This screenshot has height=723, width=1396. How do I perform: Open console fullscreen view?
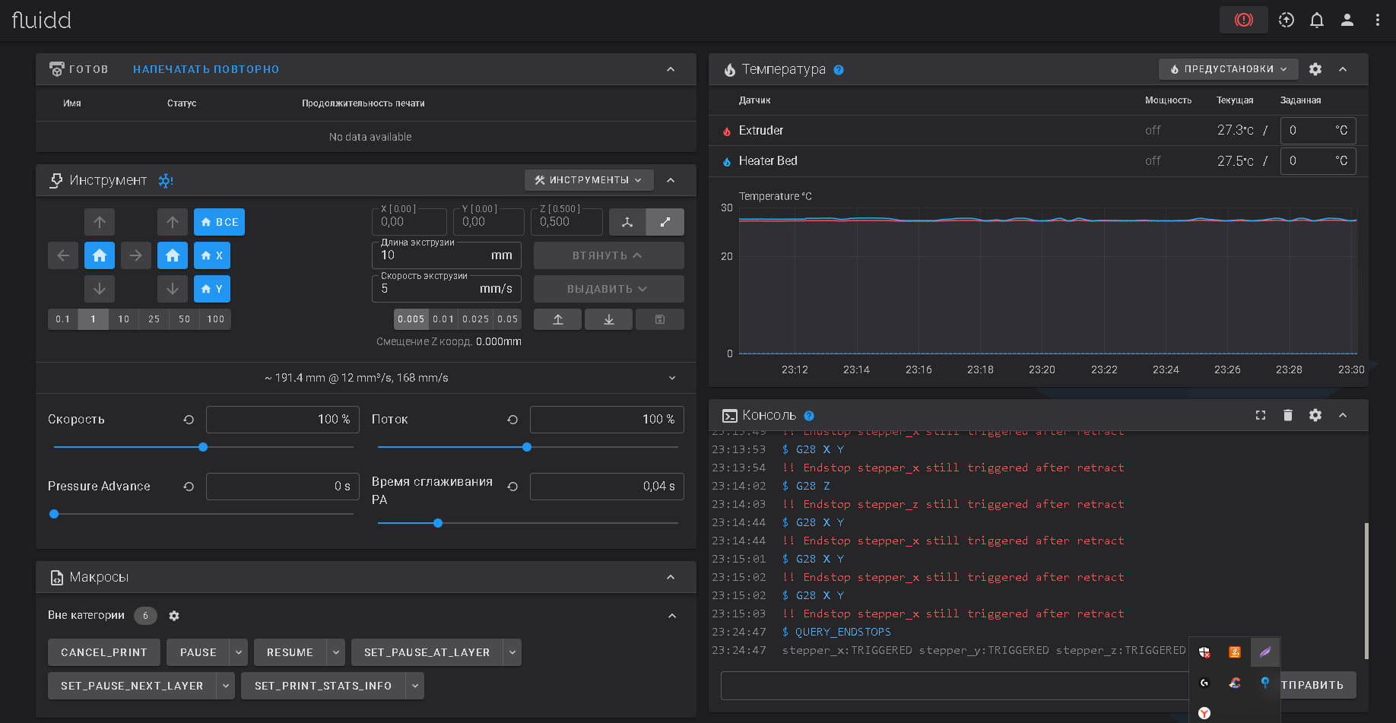click(1260, 415)
